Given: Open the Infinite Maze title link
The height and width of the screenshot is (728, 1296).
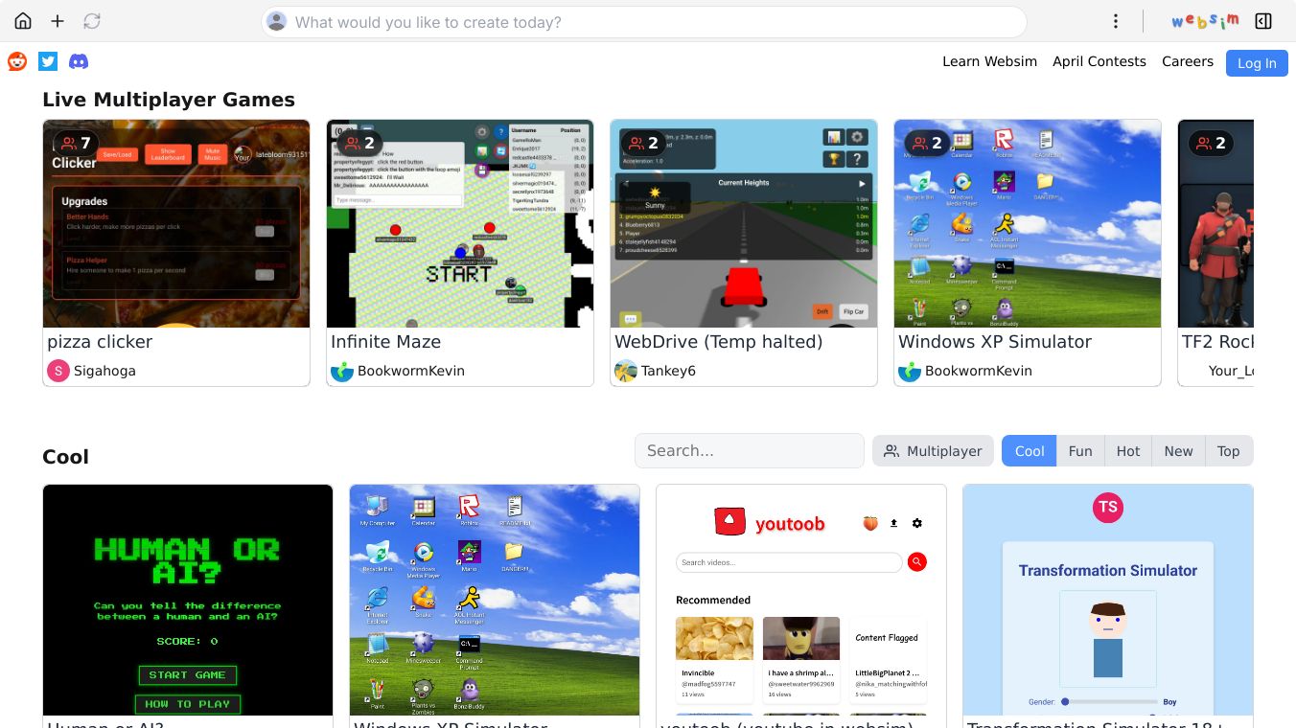Looking at the screenshot, I should [385, 342].
